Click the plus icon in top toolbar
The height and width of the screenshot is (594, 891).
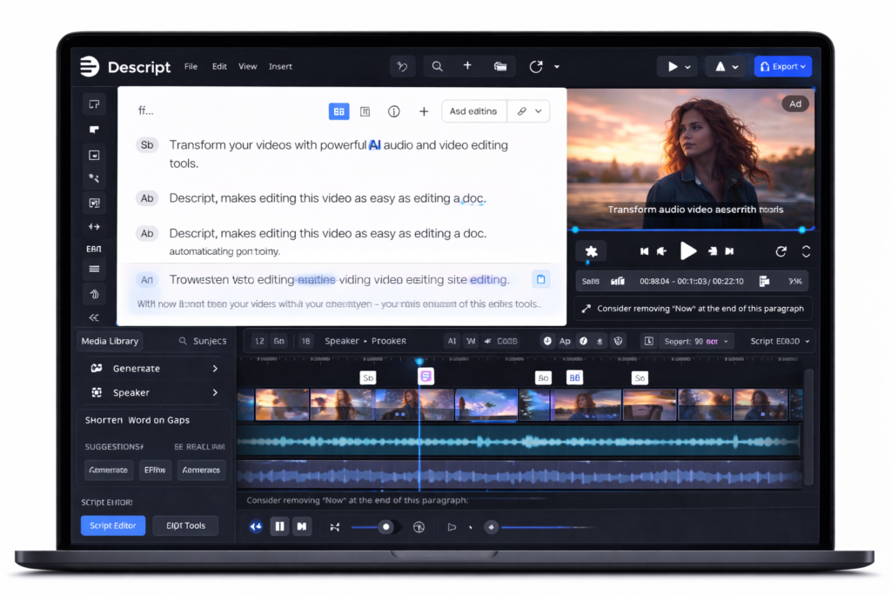coord(467,66)
